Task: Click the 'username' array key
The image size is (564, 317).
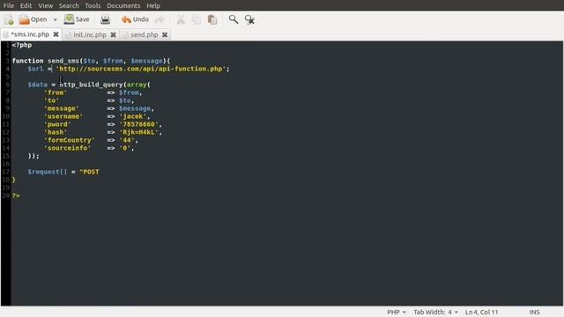Action: click(x=63, y=116)
